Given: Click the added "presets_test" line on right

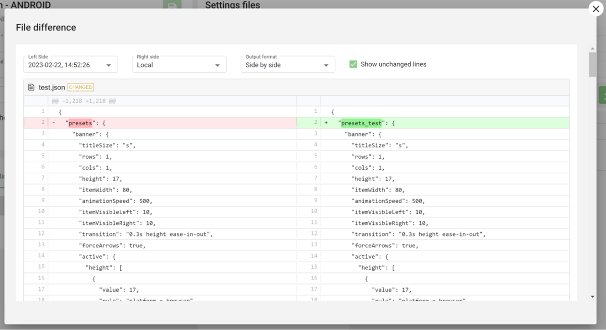Looking at the screenshot, I should (433, 123).
